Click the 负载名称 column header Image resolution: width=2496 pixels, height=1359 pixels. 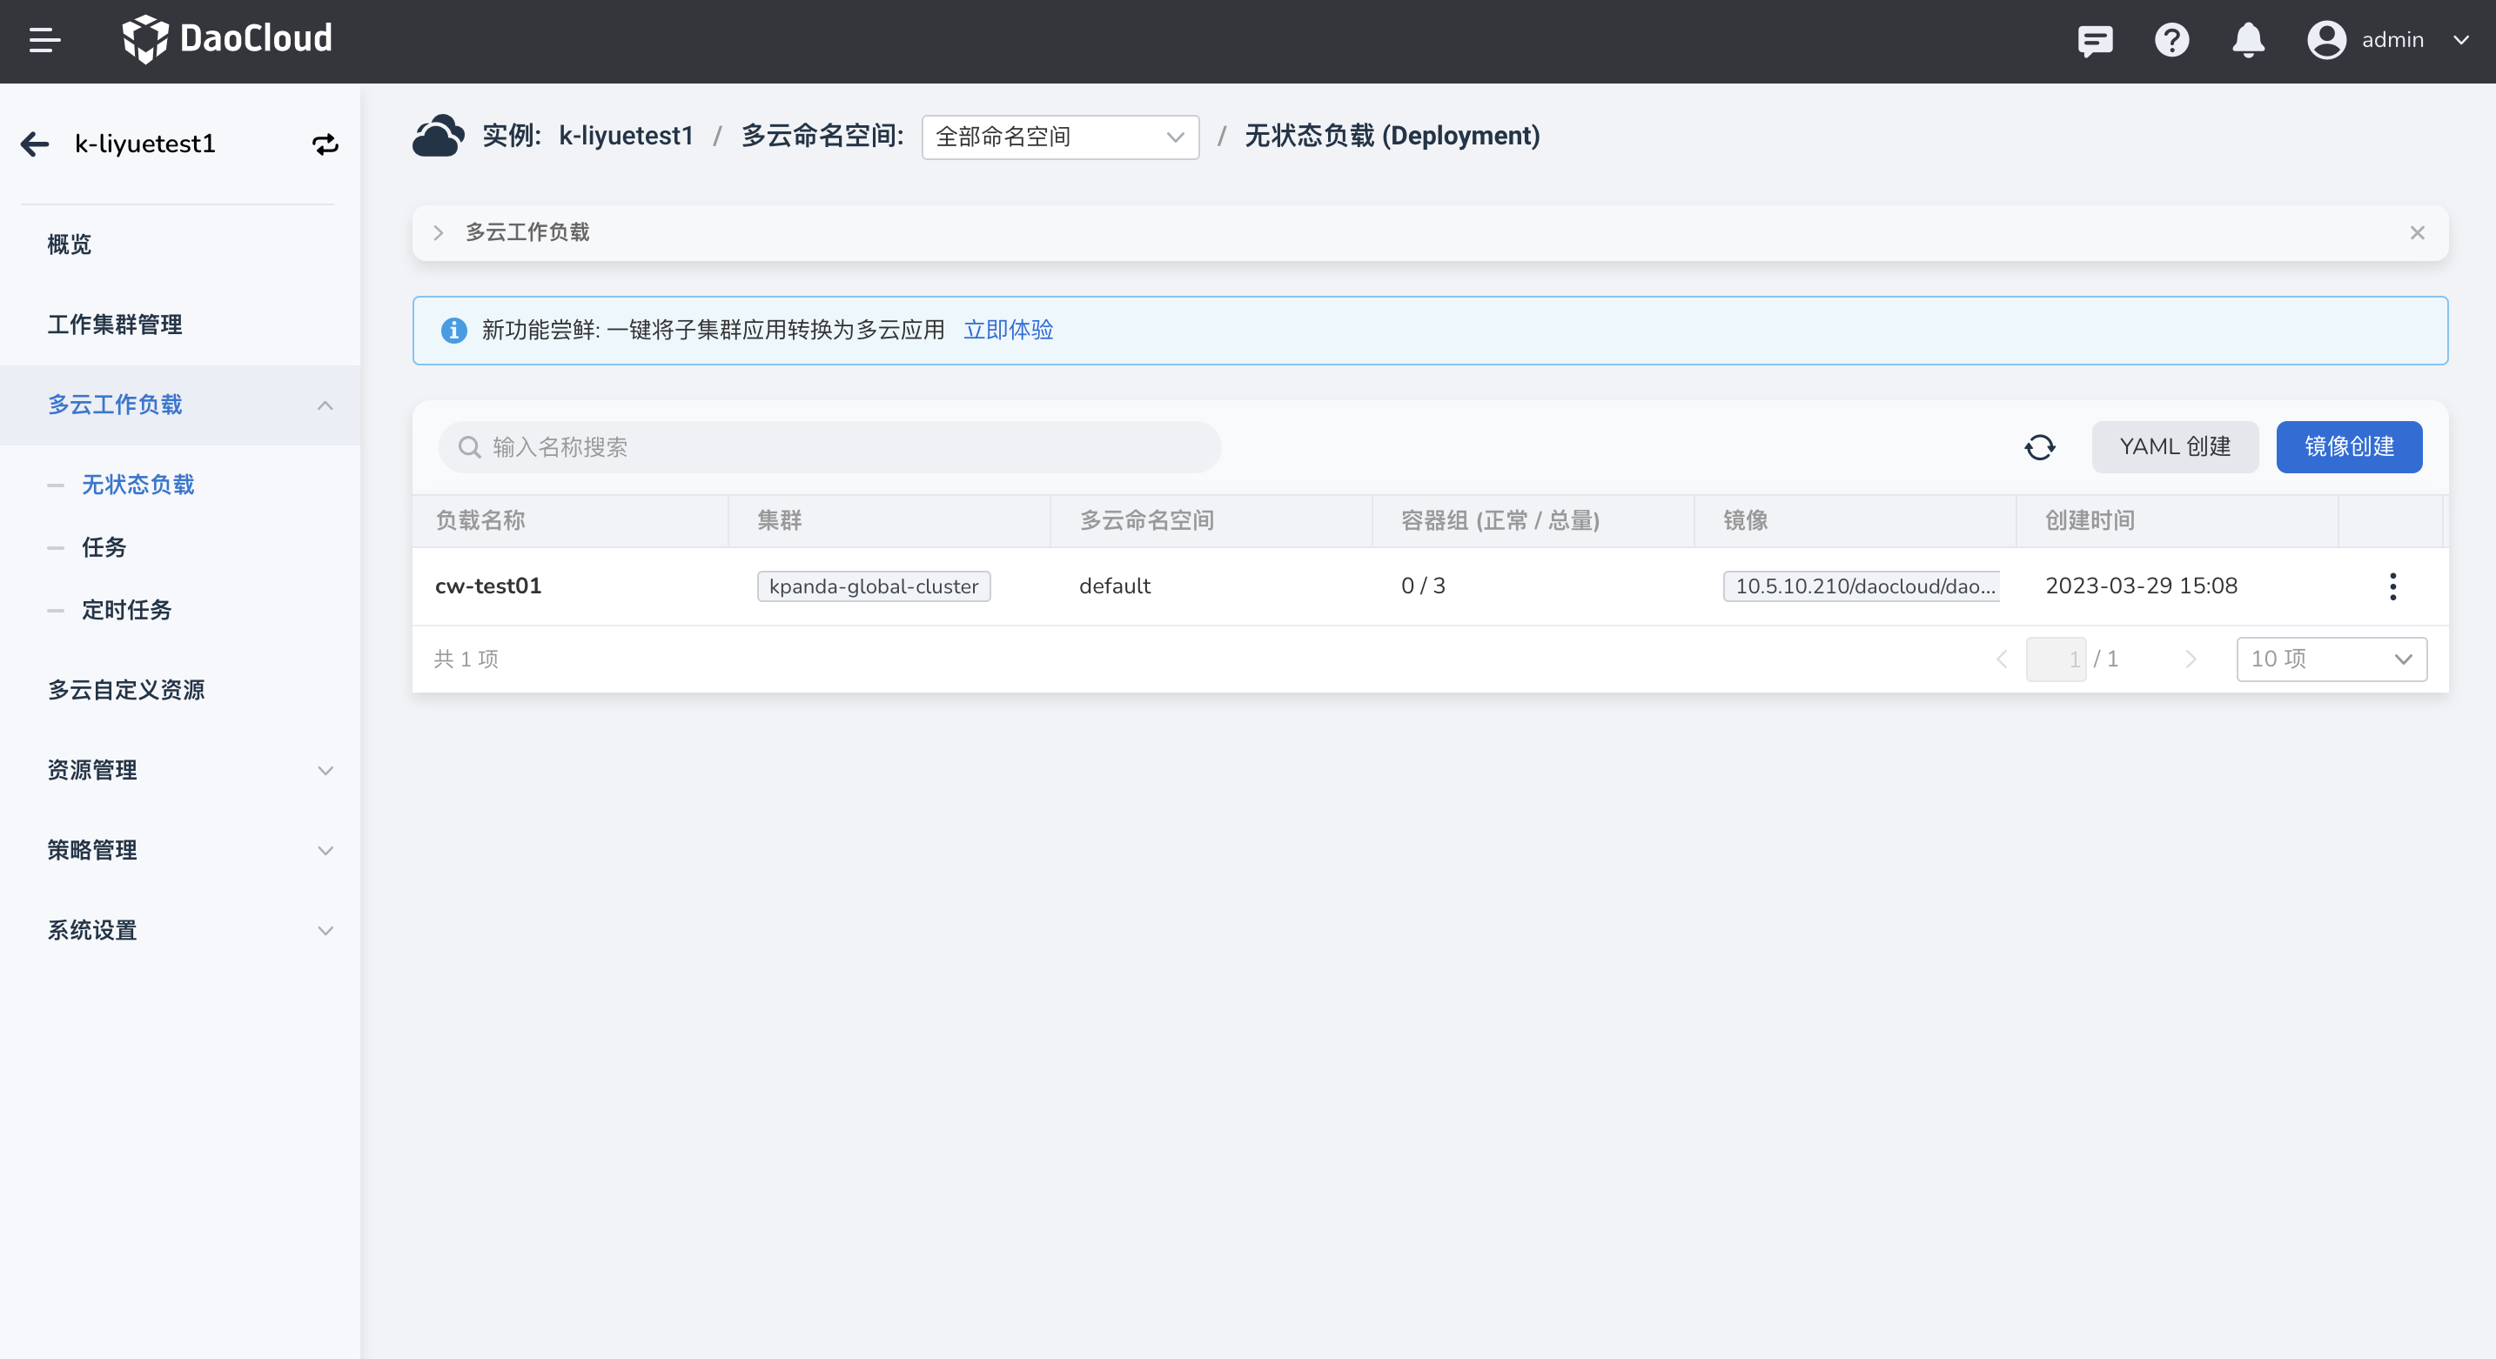(x=480, y=520)
